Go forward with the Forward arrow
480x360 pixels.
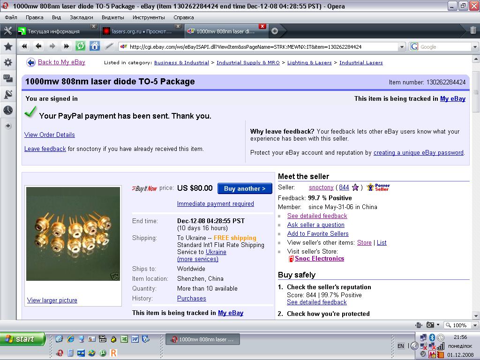(52, 46)
